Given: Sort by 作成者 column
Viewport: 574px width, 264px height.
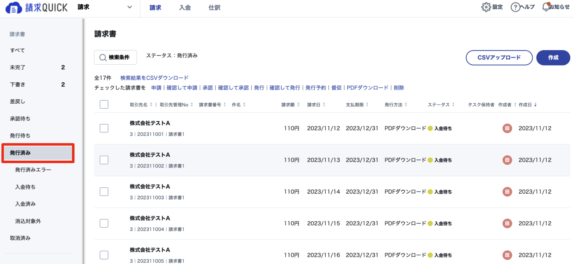Looking at the screenshot, I should (x=515, y=105).
